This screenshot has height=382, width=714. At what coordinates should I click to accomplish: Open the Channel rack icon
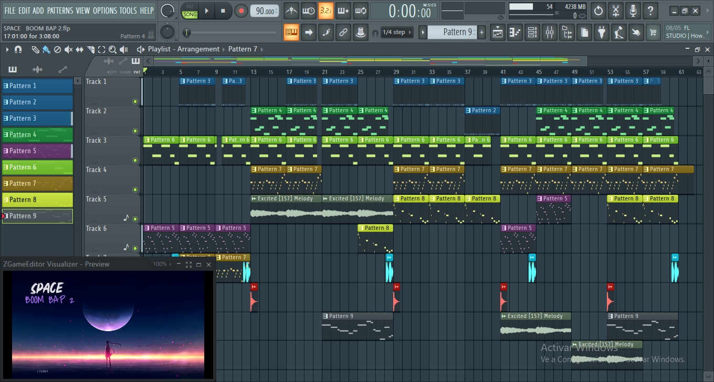pyautogui.click(x=532, y=33)
